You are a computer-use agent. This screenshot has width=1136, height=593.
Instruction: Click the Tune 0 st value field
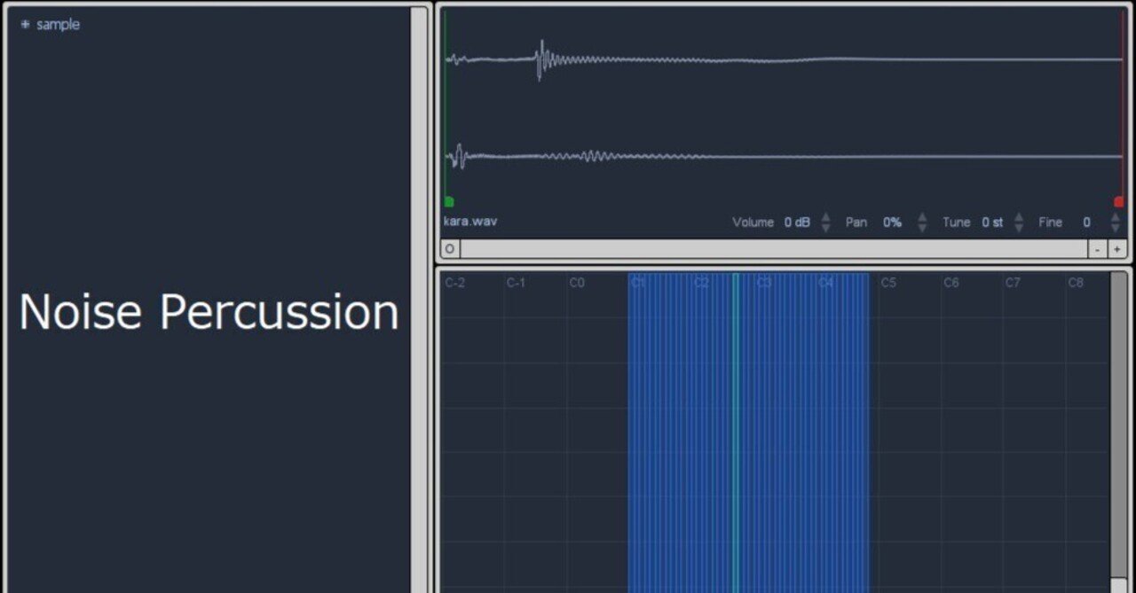coord(992,222)
